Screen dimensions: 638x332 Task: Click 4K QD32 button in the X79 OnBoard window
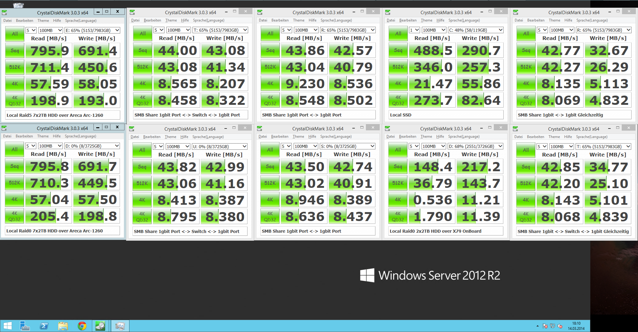click(398, 217)
